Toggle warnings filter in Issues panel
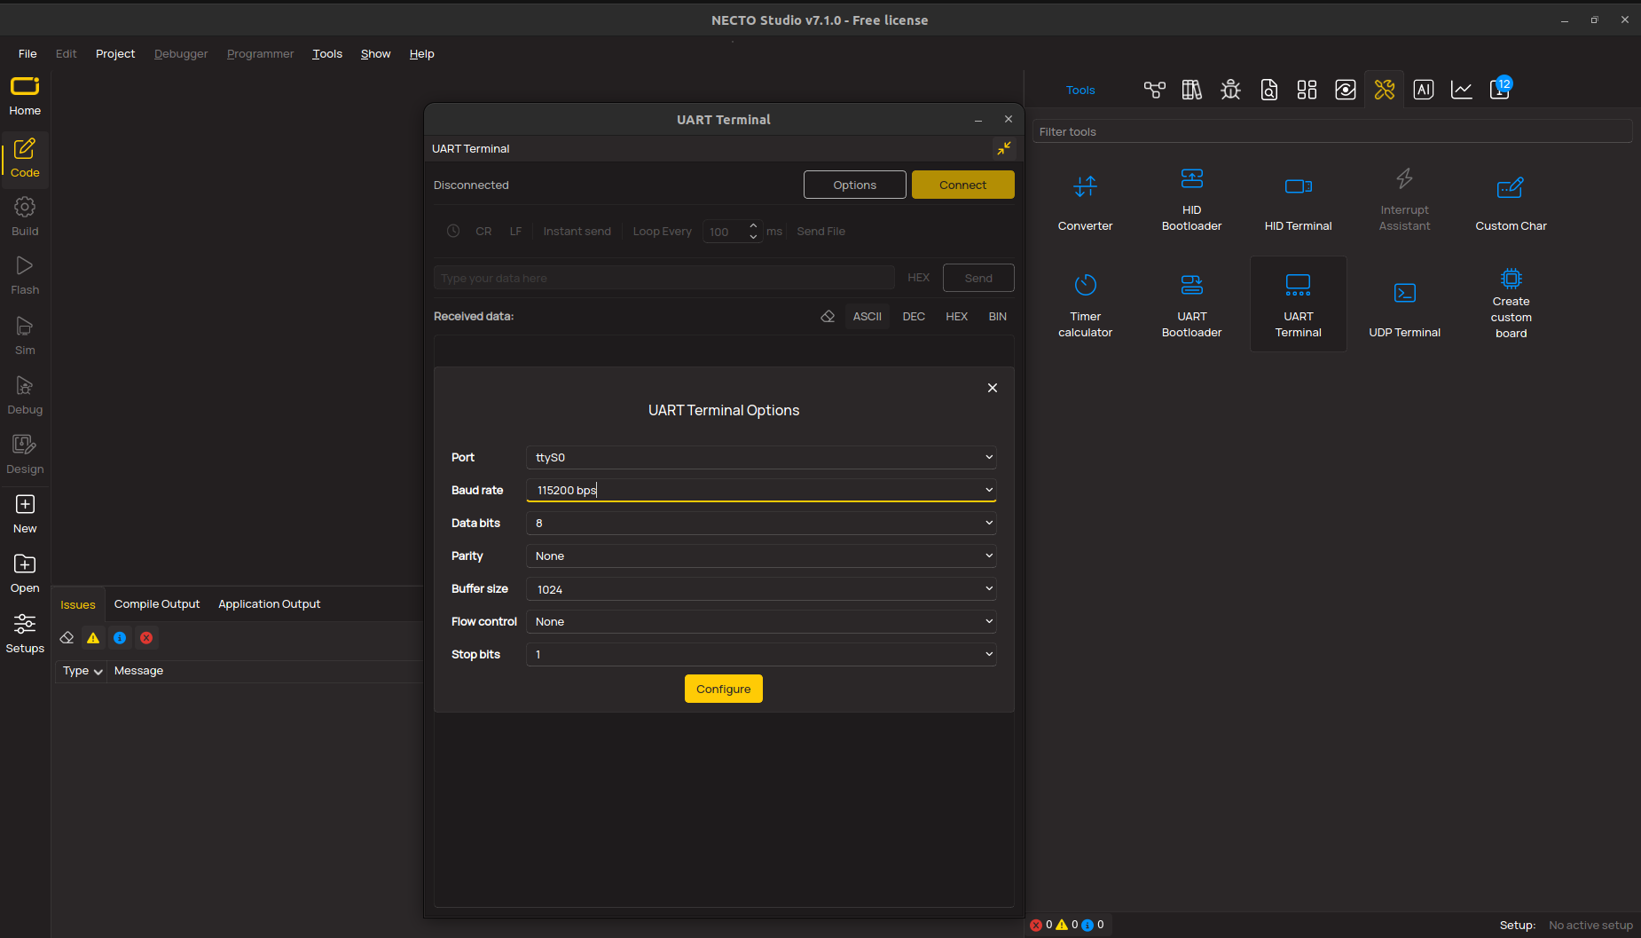The image size is (1641, 938). [x=93, y=637]
